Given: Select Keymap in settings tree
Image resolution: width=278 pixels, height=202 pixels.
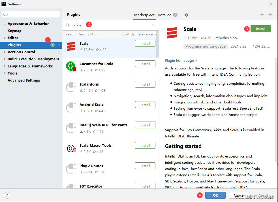Looking at the screenshot, I should click(14, 31).
